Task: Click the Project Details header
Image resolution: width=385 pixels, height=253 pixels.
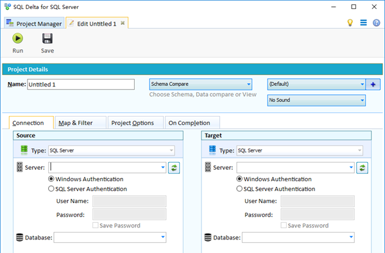Action: pyautogui.click(x=193, y=69)
